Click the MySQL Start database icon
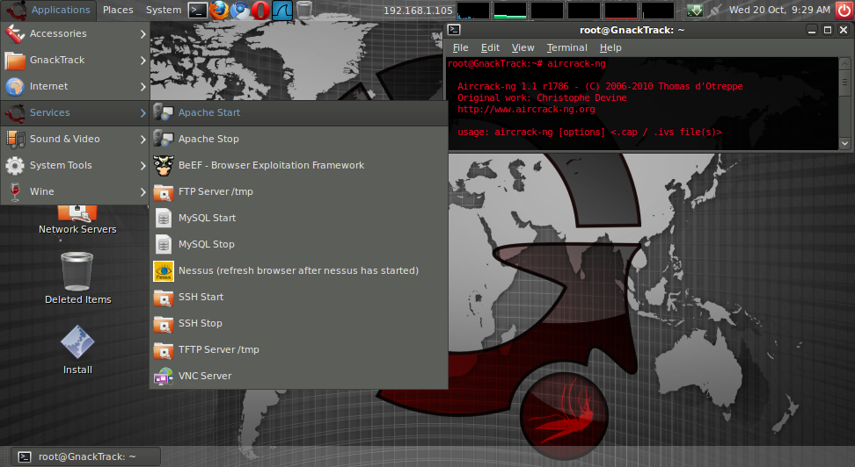The image size is (855, 467). coord(163,218)
